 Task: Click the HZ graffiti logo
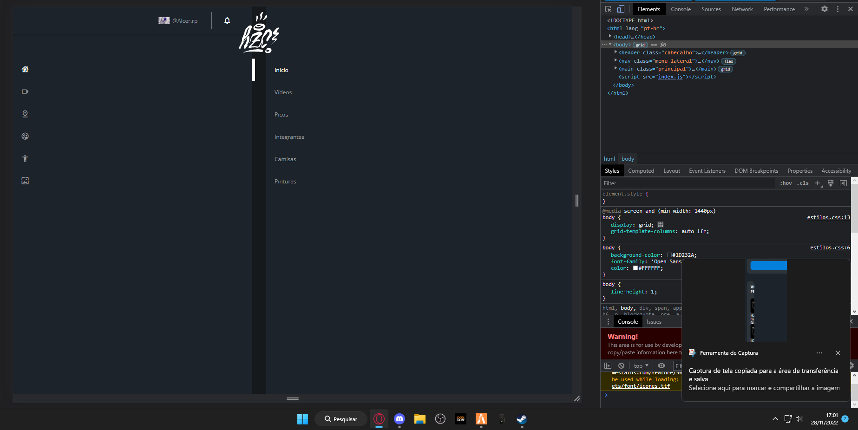click(x=259, y=33)
